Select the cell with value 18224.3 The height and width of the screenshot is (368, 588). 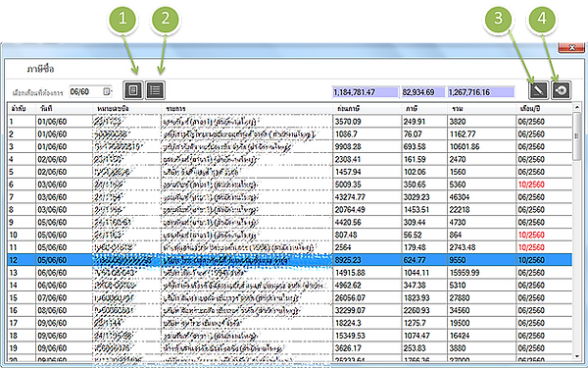click(x=367, y=323)
